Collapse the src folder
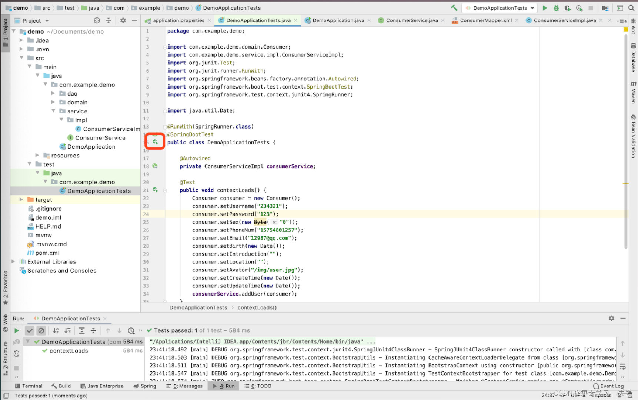638x400 pixels. click(x=21, y=58)
